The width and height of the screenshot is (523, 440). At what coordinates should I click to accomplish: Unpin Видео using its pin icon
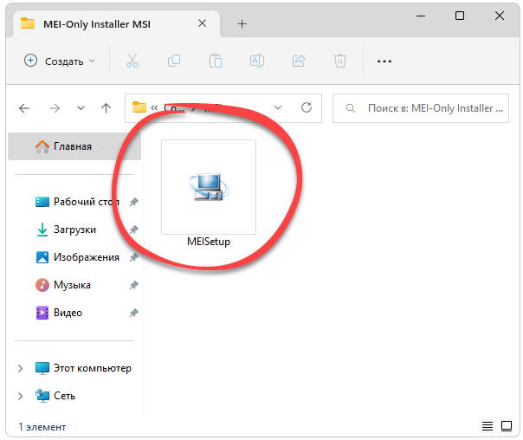(x=133, y=313)
